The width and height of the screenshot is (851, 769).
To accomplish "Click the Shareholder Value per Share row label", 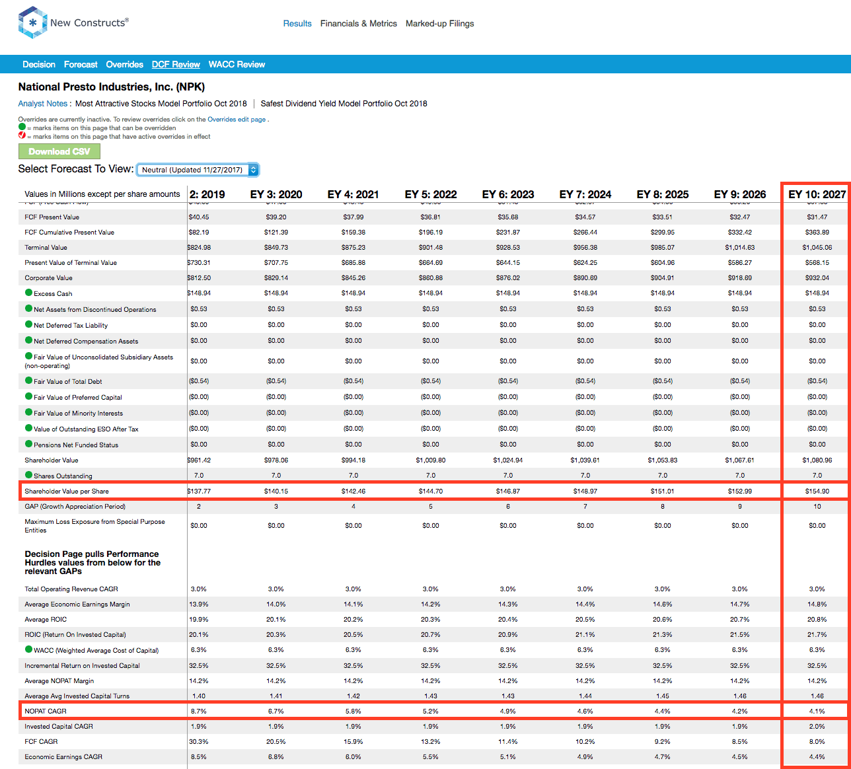I will click(67, 491).
